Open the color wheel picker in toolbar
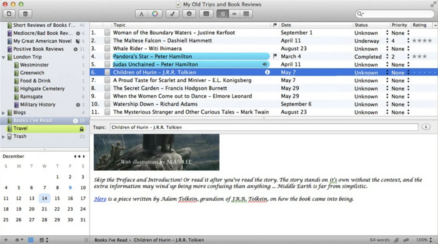Screen dimensions: 438x244 click(x=155, y=14)
